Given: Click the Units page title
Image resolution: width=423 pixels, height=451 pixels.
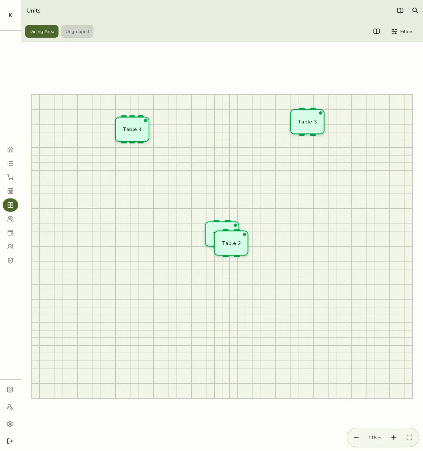Looking at the screenshot, I should point(33,11).
